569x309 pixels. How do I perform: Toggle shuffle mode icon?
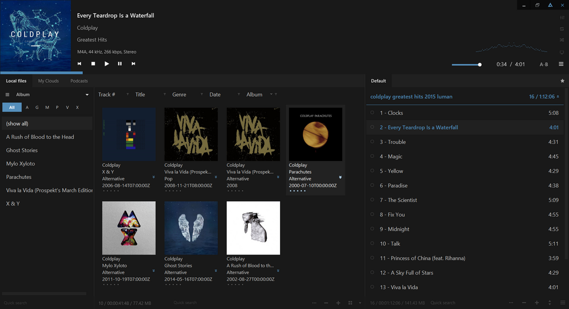562,40
